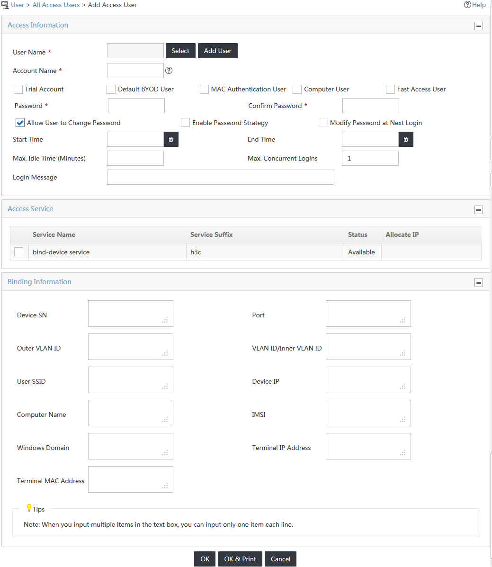
Task: Focus the Account Name input field
Action: click(135, 71)
